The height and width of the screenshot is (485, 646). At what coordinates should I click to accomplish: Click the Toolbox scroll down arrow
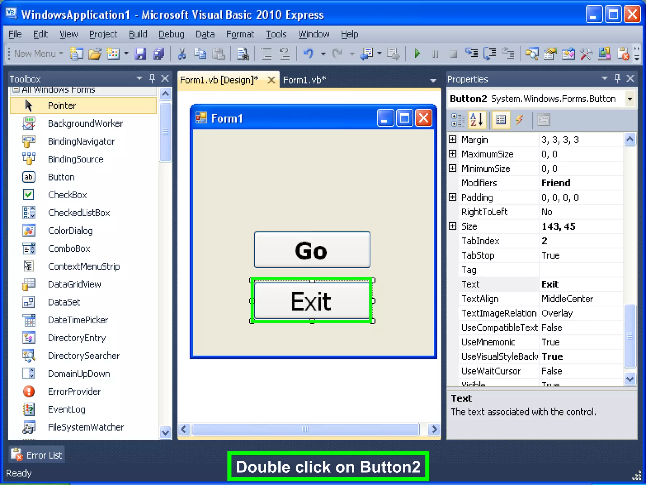[x=165, y=433]
